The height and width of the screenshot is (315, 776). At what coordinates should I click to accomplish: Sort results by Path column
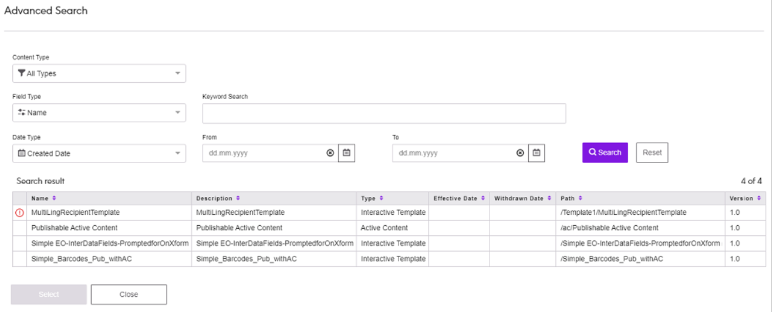coord(580,198)
